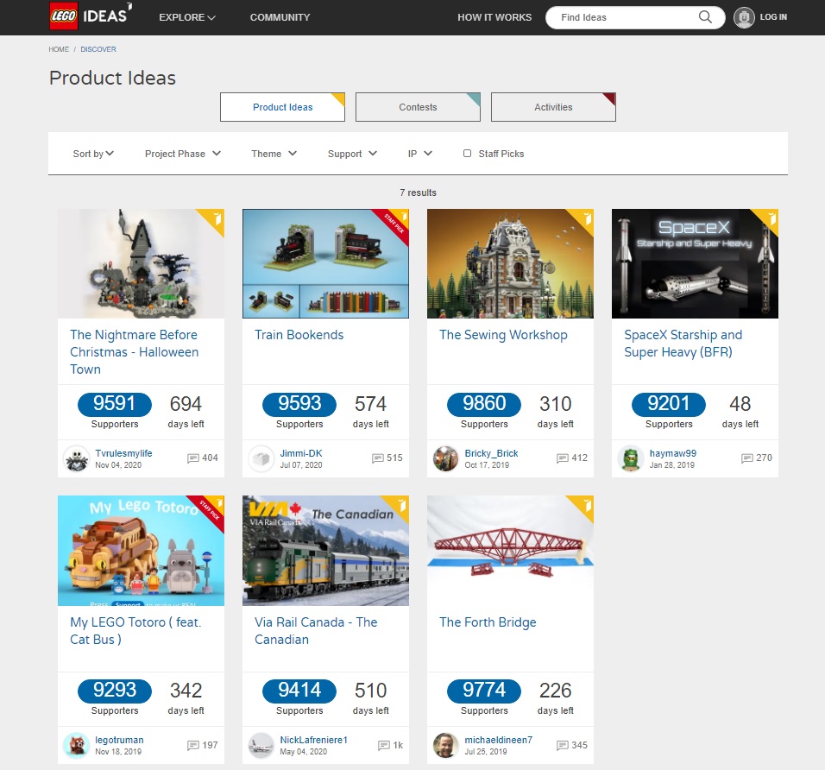
Task: Open The Sewing Workshop project title
Action: pyautogui.click(x=503, y=335)
